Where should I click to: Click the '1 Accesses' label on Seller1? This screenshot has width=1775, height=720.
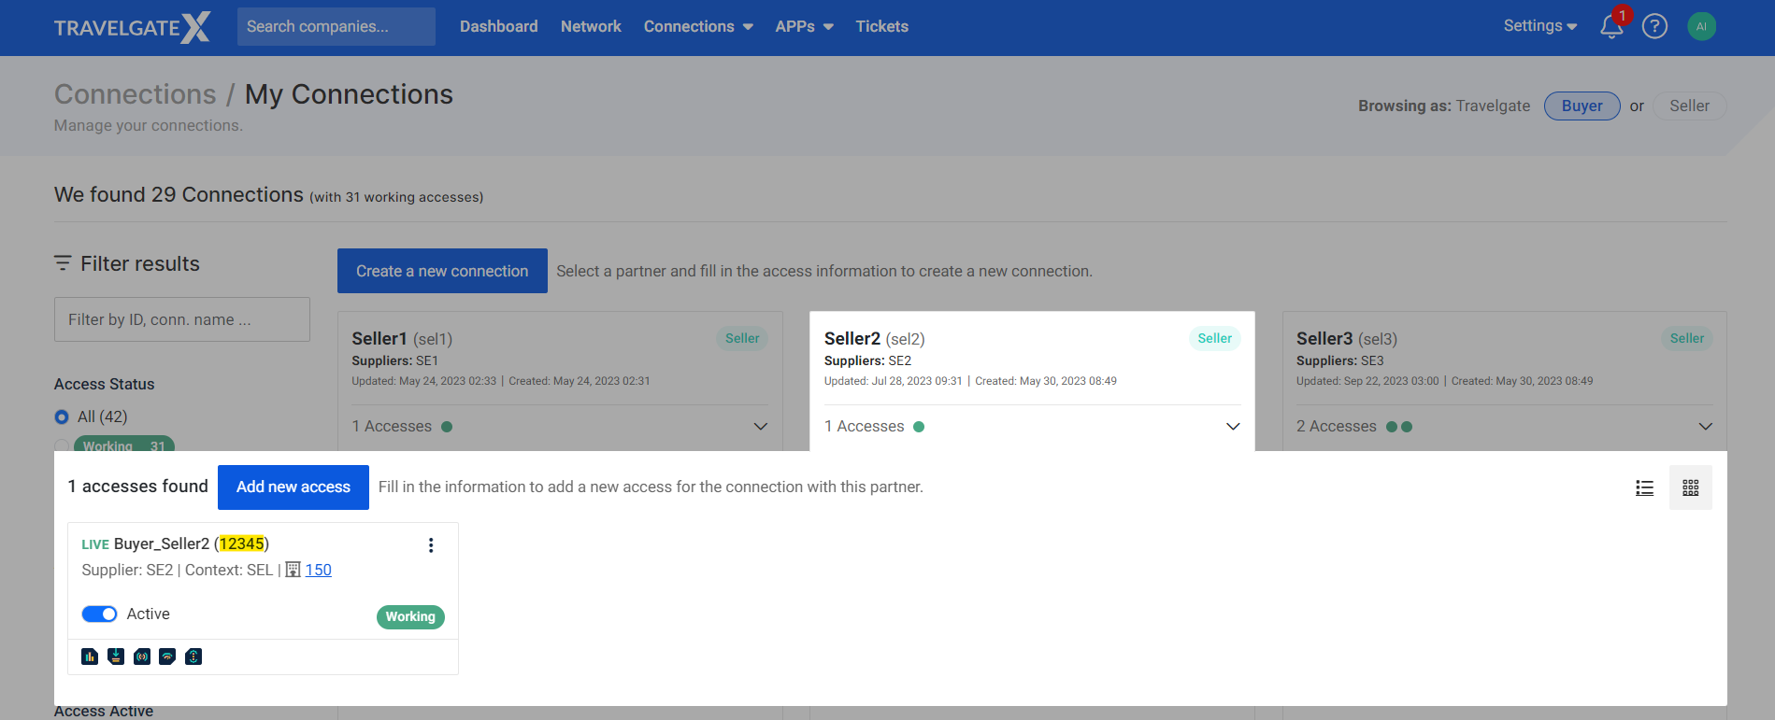coord(392,427)
